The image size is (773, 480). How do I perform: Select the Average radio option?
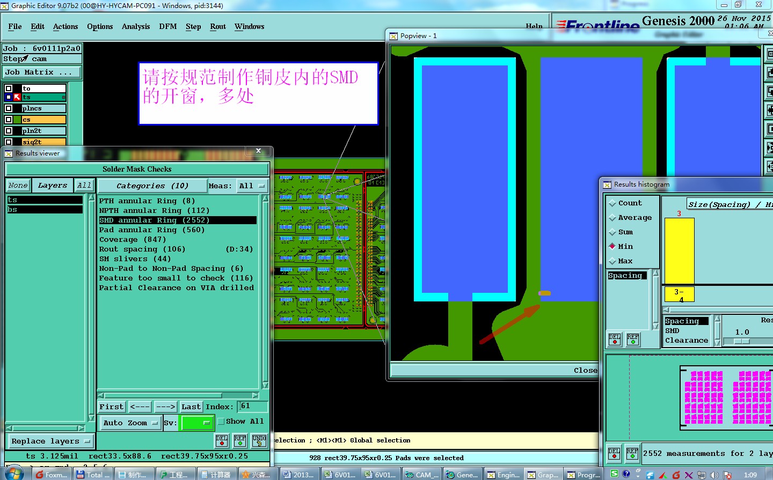(x=612, y=218)
